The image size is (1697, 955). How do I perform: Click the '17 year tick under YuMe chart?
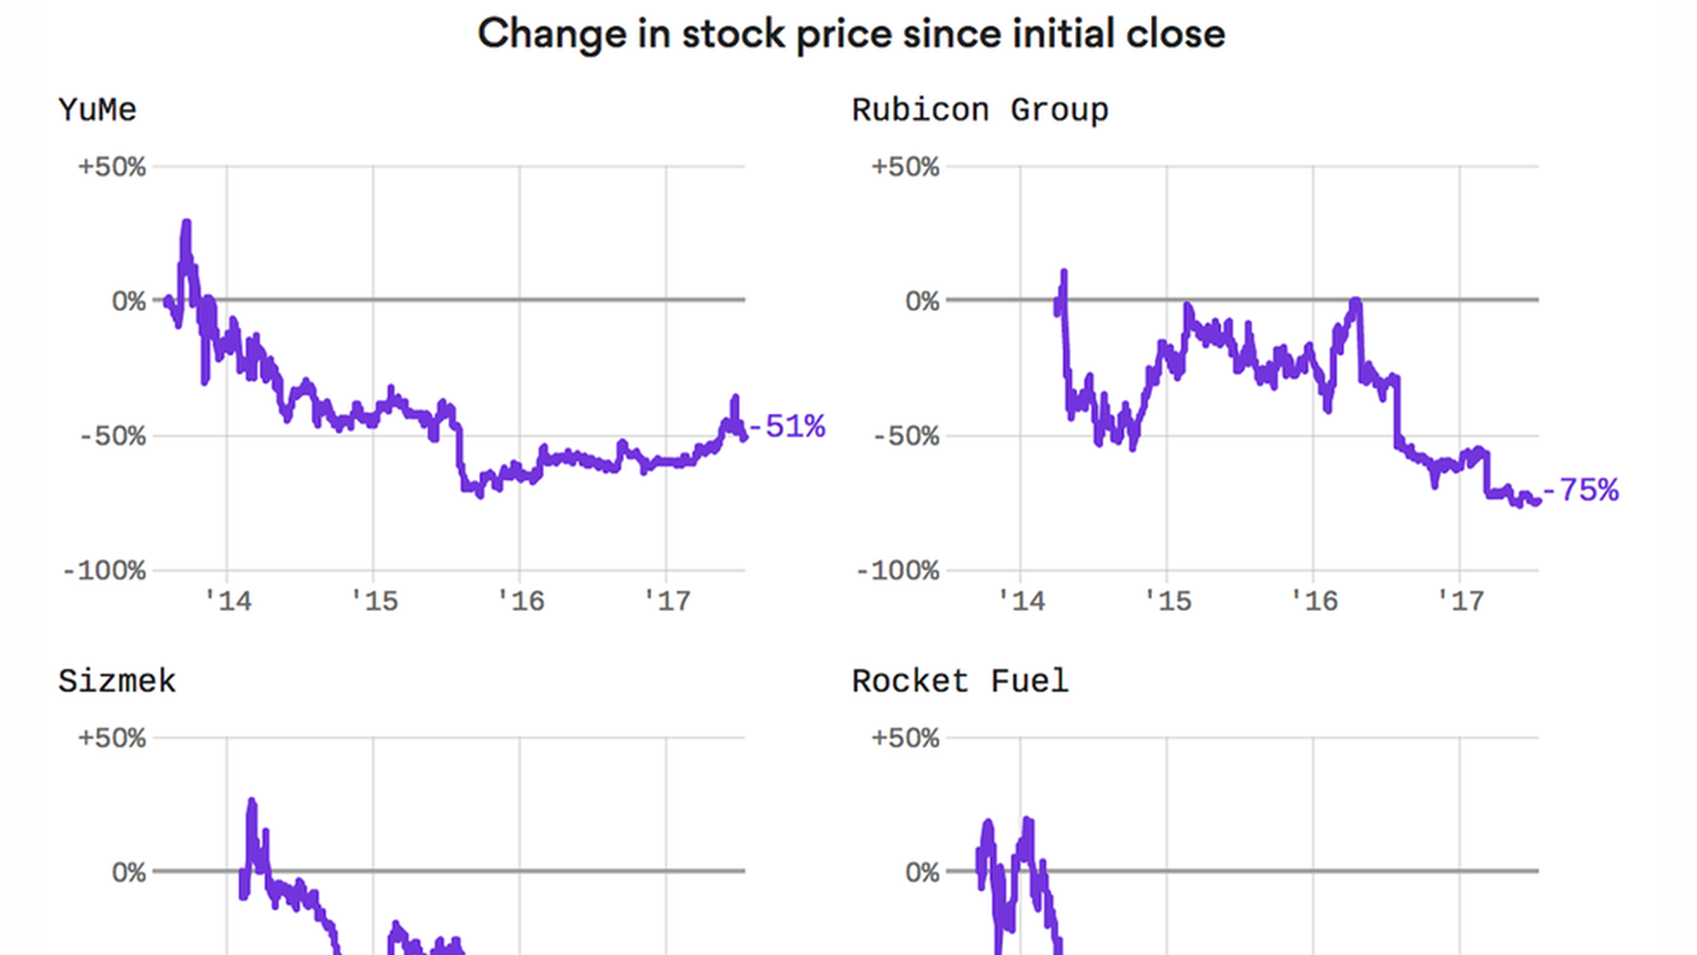click(667, 601)
